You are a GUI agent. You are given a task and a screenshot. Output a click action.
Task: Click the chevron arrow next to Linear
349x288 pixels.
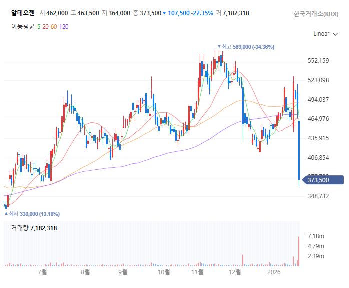pyautogui.click(x=335, y=34)
